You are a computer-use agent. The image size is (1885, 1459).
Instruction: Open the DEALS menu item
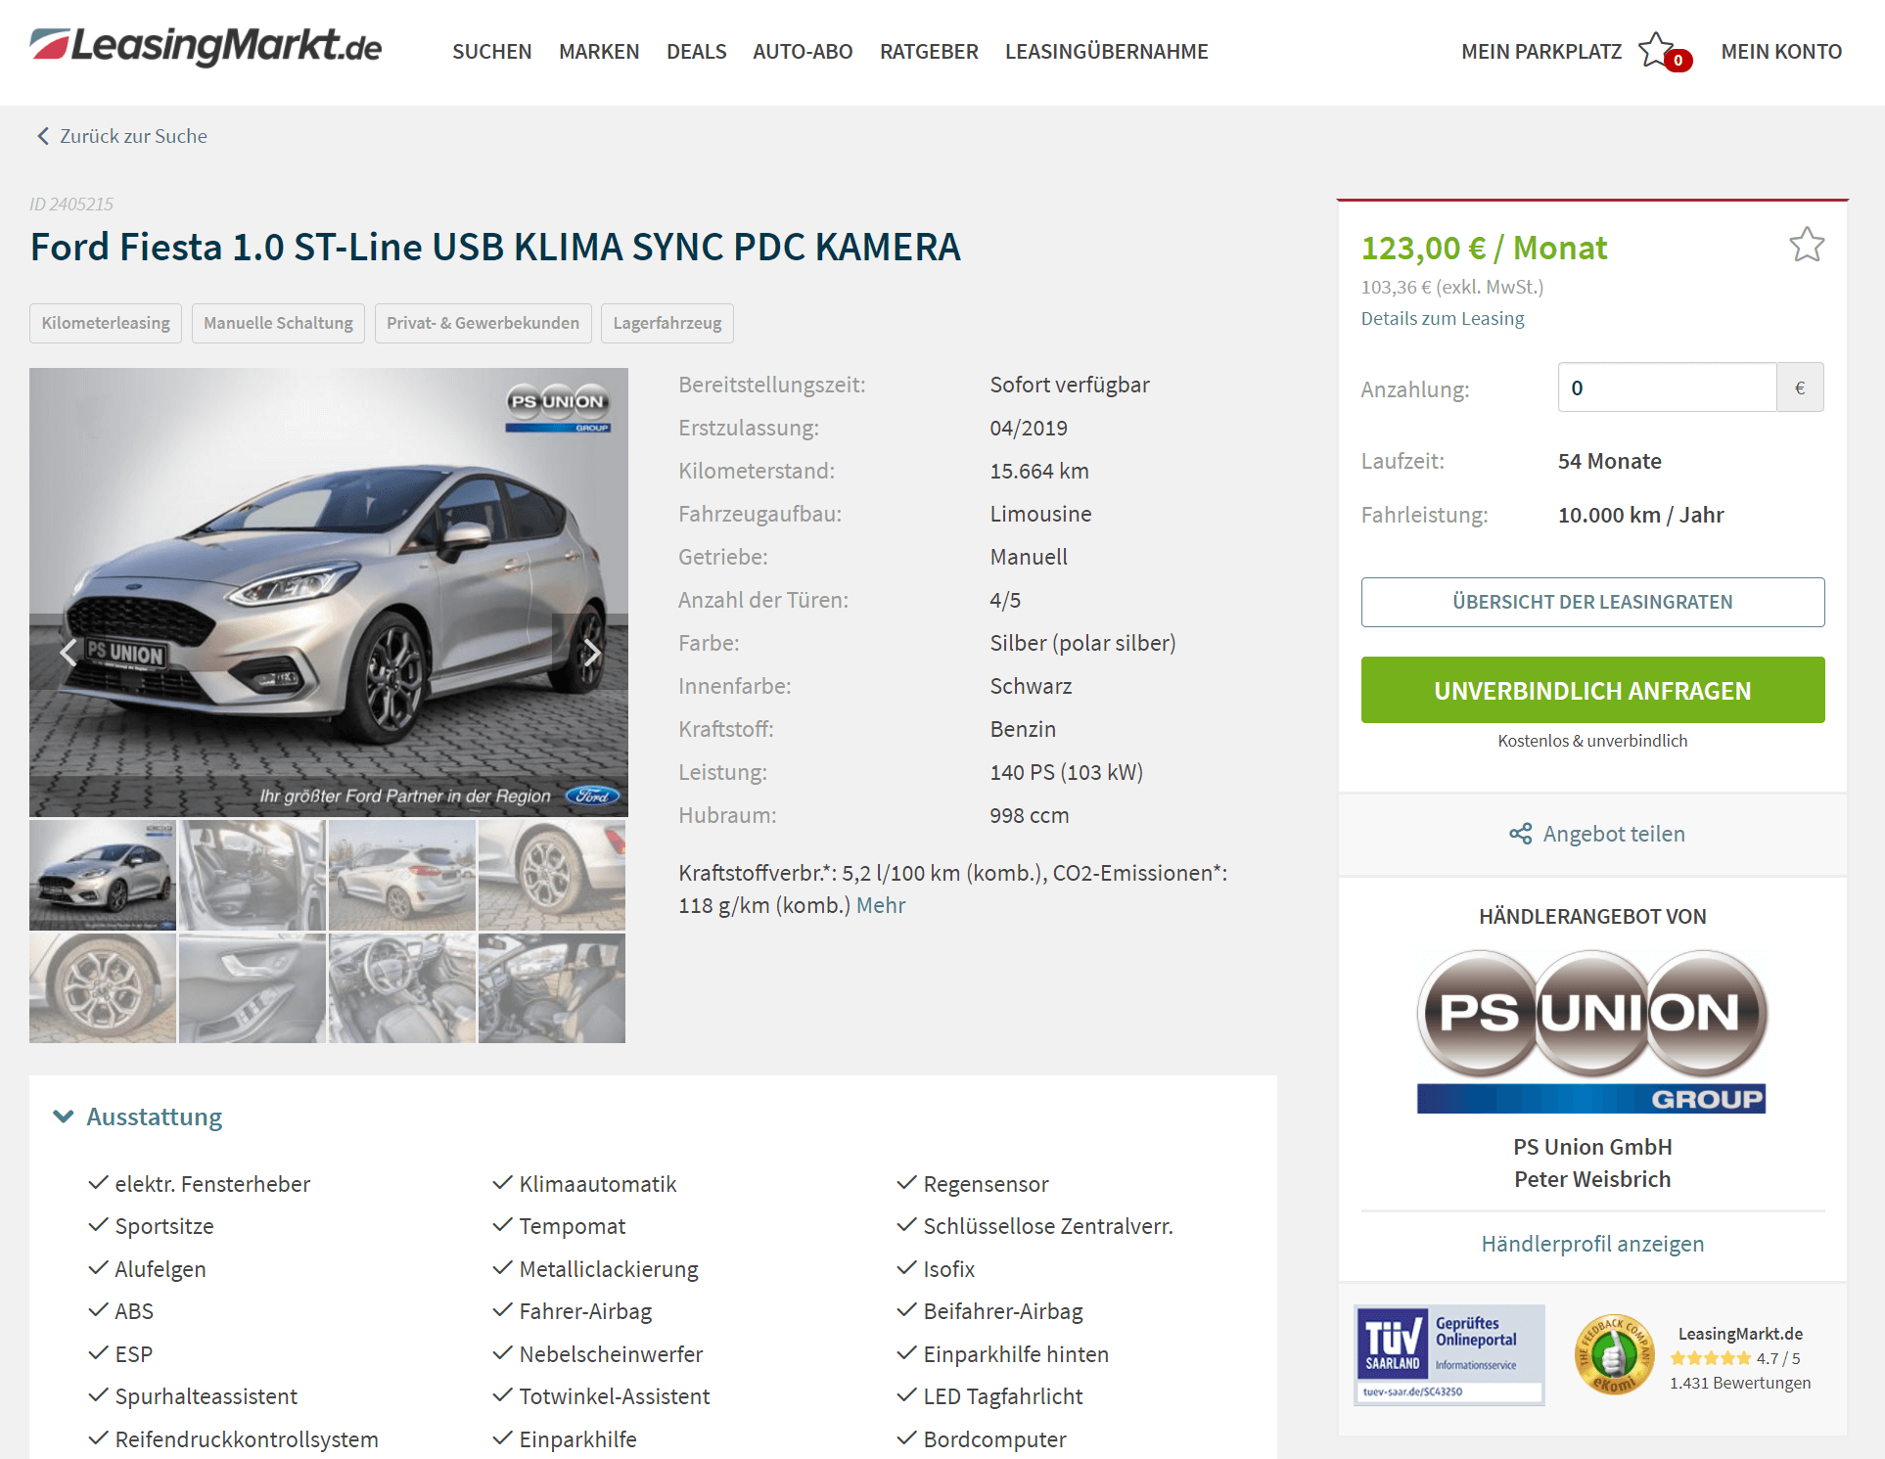click(x=696, y=51)
